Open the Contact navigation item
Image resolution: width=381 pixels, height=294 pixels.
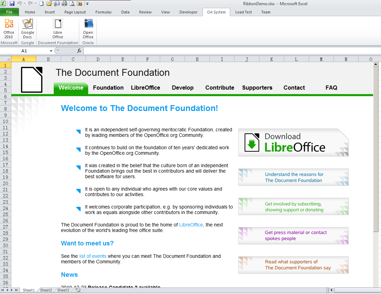click(x=294, y=88)
